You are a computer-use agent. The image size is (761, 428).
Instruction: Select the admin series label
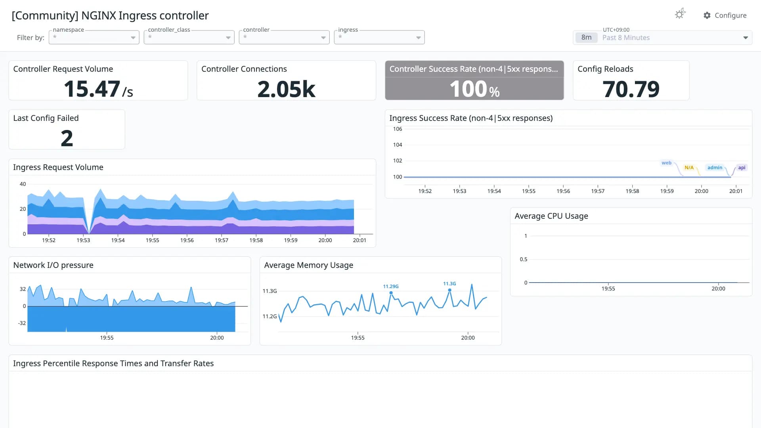point(715,168)
